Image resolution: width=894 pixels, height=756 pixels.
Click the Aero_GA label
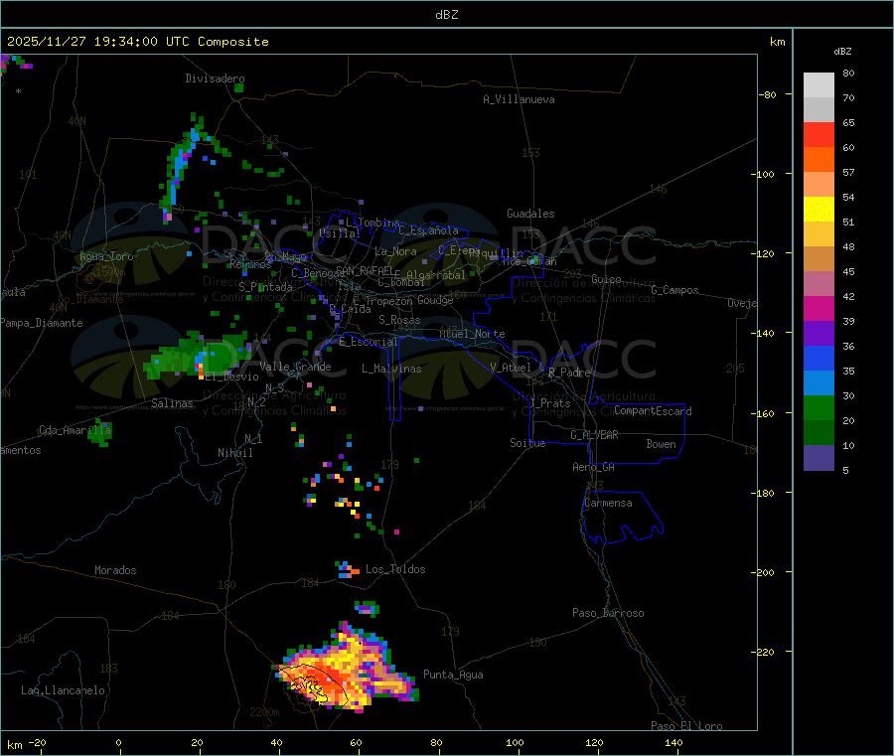coord(594,467)
